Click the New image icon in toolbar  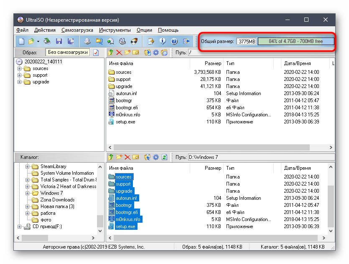click(21, 41)
